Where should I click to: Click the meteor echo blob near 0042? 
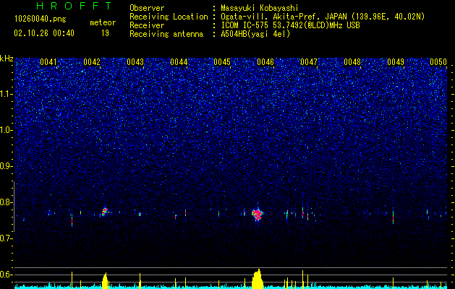point(104,212)
